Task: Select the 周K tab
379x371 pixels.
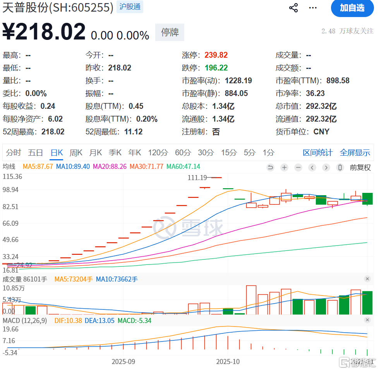Action: coord(76,153)
